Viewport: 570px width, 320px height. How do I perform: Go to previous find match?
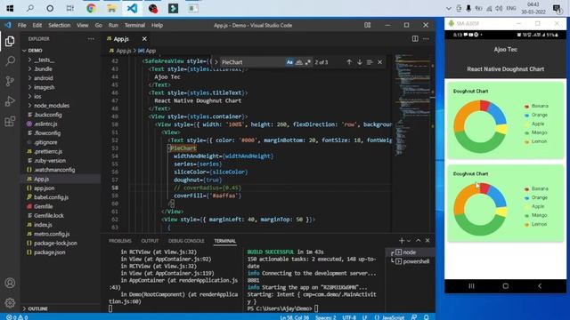tap(349, 62)
